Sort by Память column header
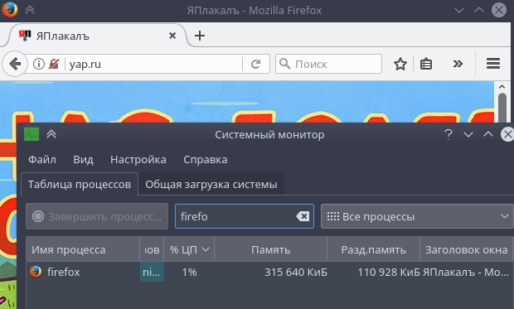514x309 pixels. 271,250
